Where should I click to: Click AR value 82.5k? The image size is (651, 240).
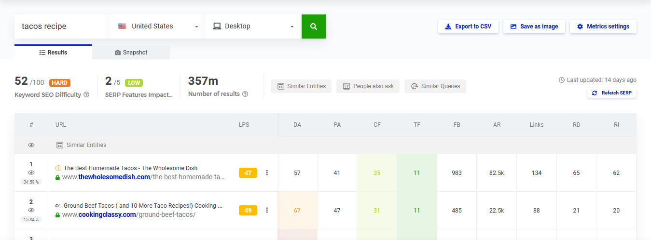point(497,173)
